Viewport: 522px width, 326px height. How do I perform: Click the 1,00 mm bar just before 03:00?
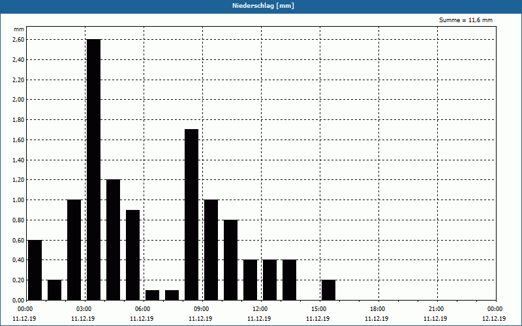[x=74, y=250]
